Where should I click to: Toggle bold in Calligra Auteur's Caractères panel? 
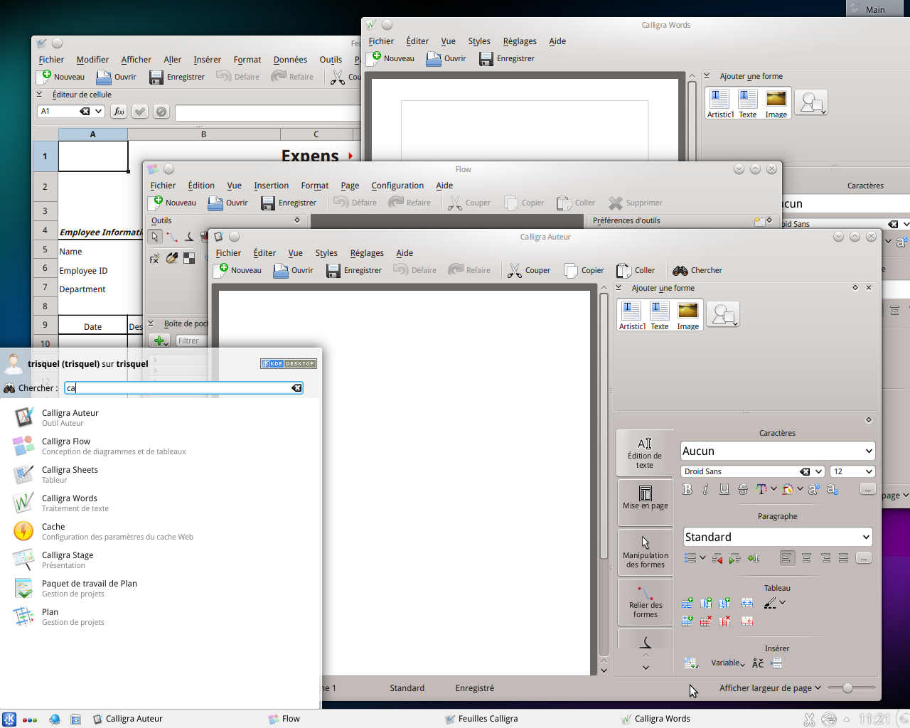click(x=687, y=489)
